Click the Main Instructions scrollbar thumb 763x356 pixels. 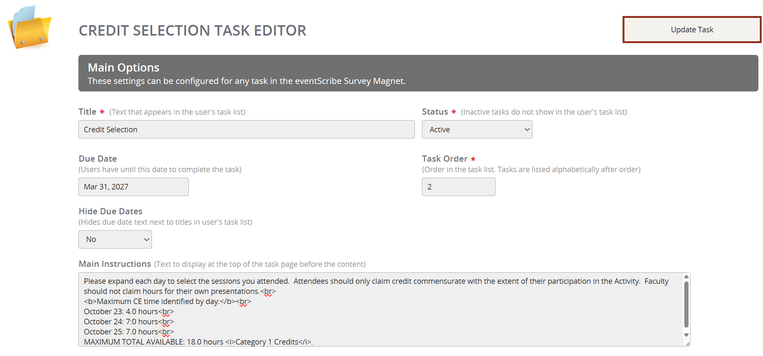(686, 304)
